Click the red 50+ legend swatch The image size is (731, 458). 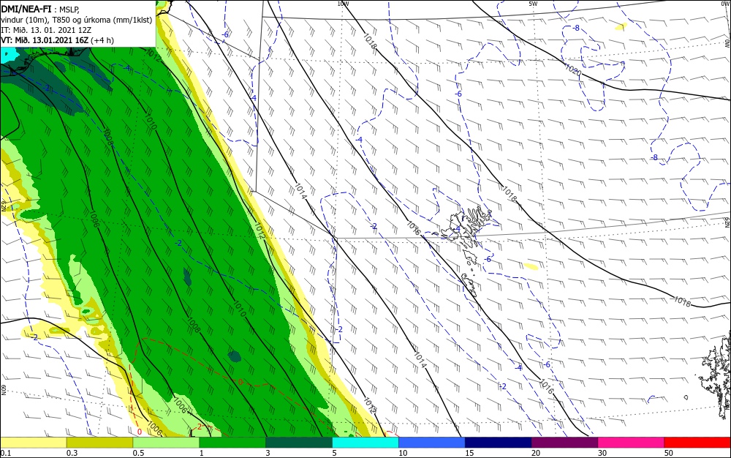pyautogui.click(x=697, y=442)
